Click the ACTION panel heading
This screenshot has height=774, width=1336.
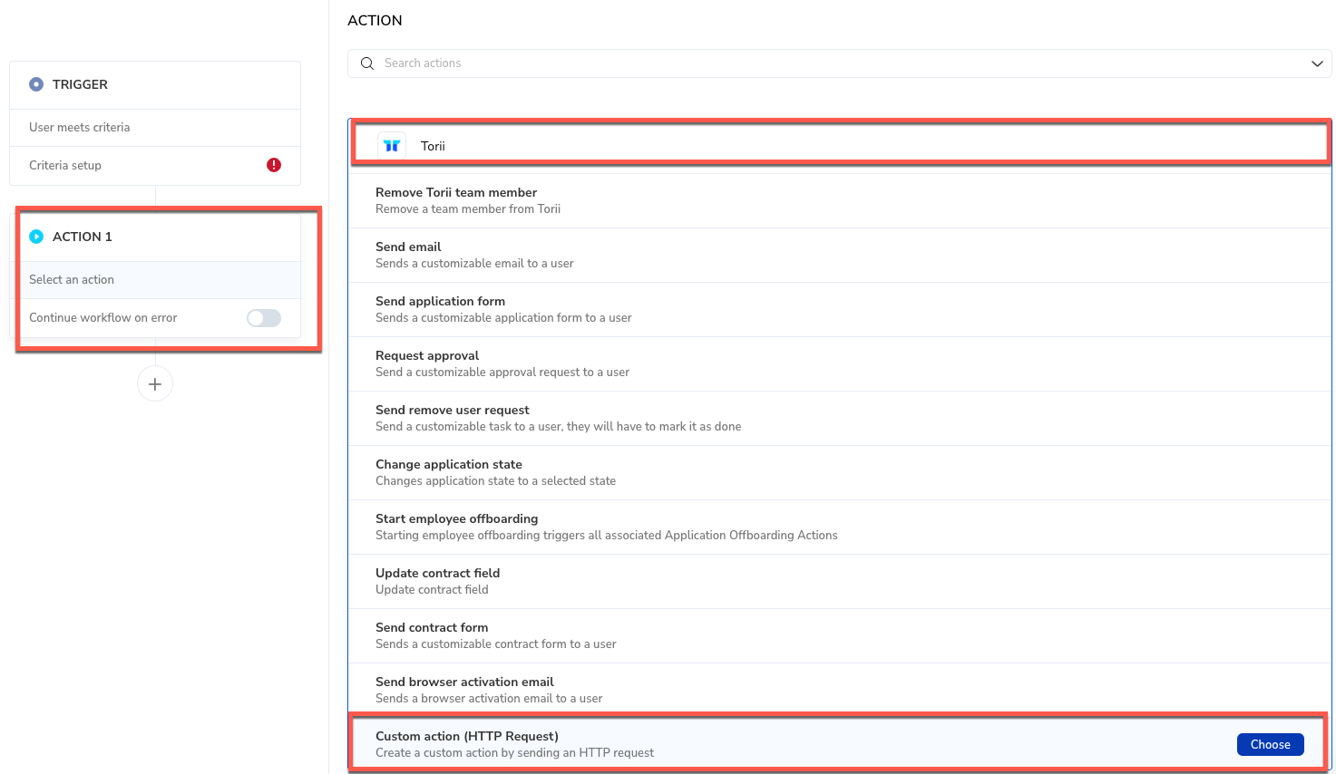pos(375,20)
